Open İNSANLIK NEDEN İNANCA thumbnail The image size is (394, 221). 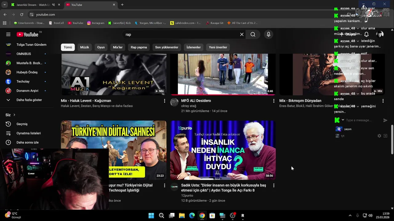[223, 150]
